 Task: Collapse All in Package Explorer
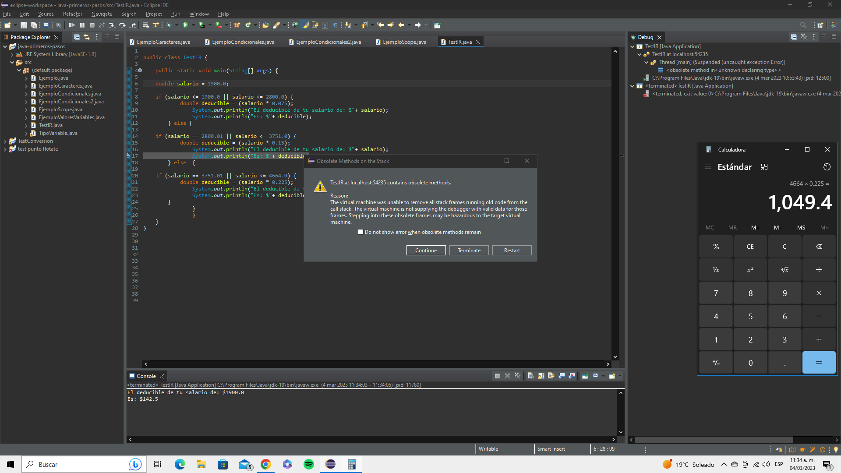click(77, 37)
